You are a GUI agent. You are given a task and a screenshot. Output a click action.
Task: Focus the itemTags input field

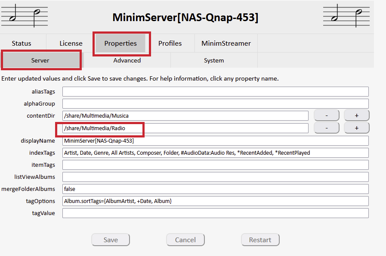[216, 165]
